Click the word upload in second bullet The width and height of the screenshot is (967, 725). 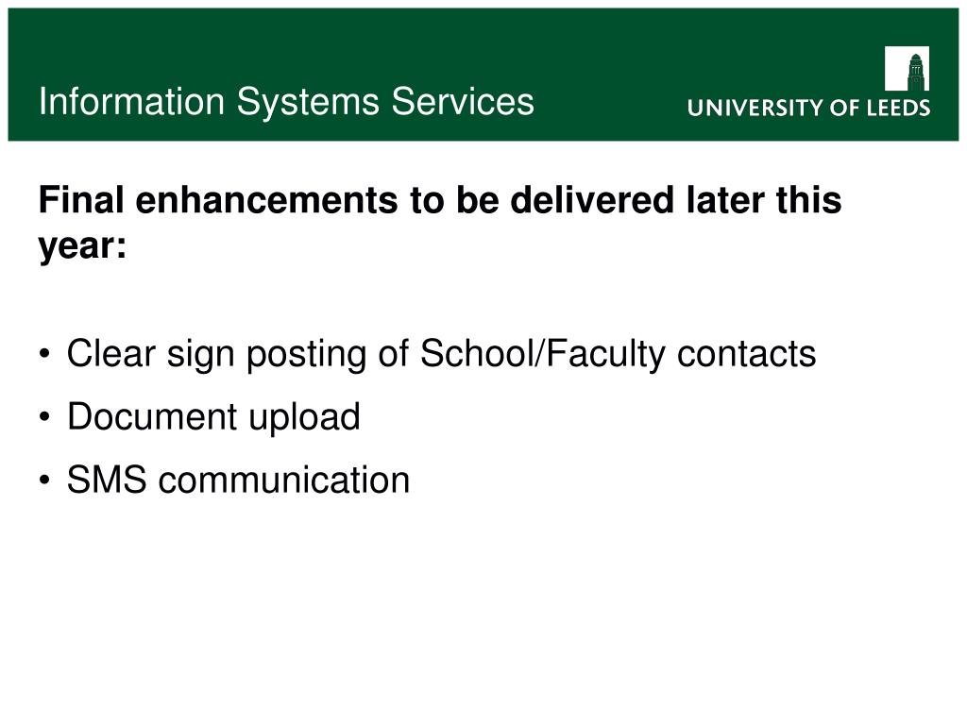click(305, 418)
